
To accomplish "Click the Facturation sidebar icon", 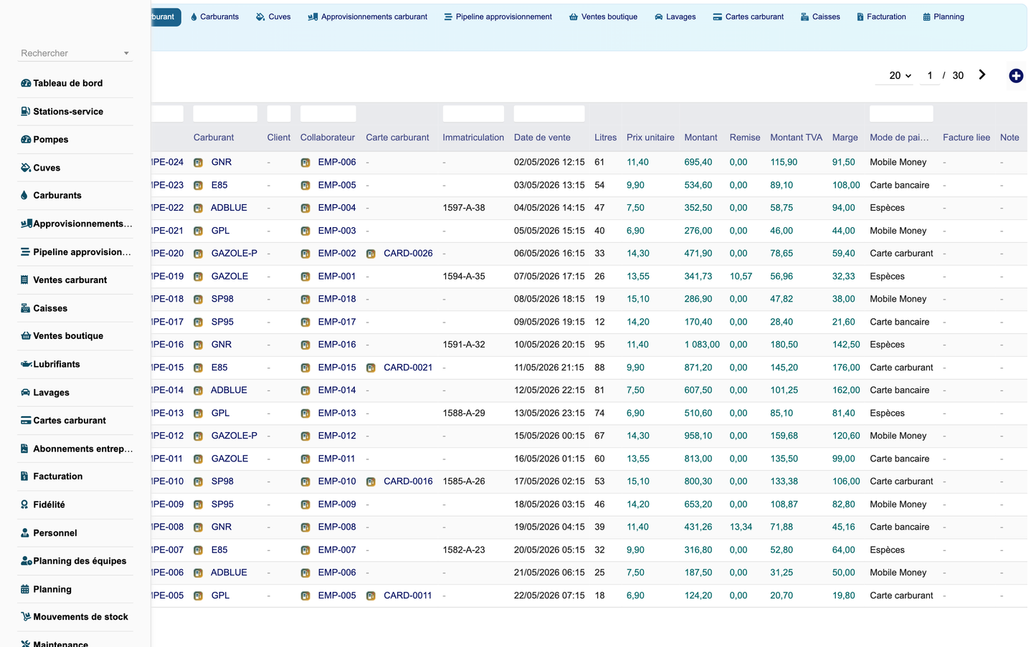I will pos(24,476).
